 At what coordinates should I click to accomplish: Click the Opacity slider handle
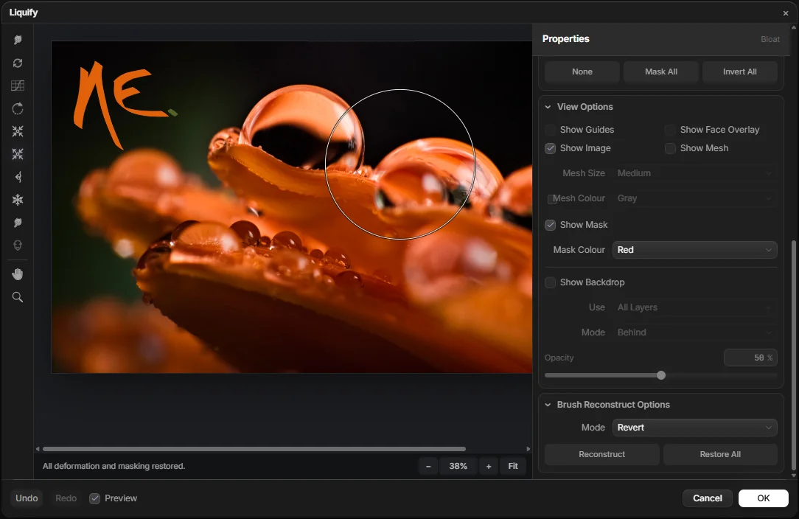click(x=661, y=376)
